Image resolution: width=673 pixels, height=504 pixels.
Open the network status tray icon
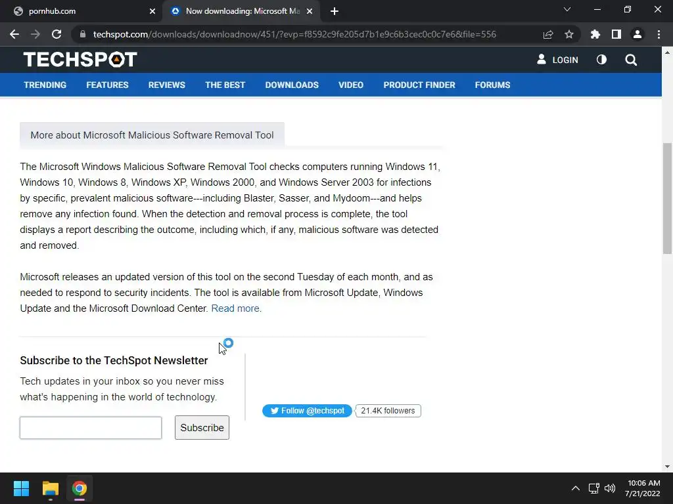(594, 488)
